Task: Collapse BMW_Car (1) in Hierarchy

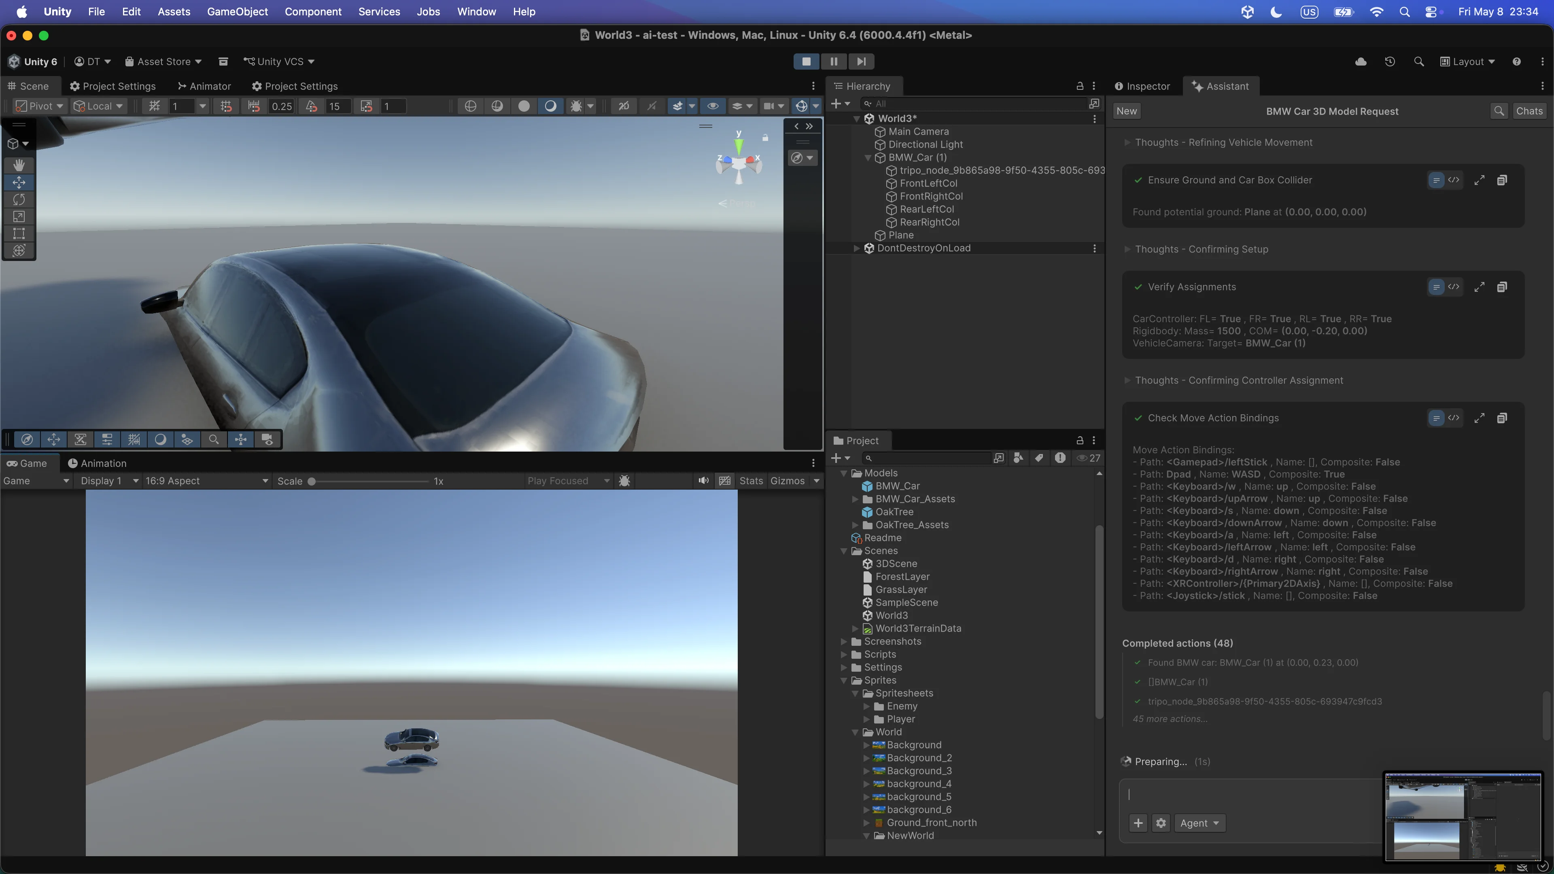Action: pyautogui.click(x=868, y=157)
